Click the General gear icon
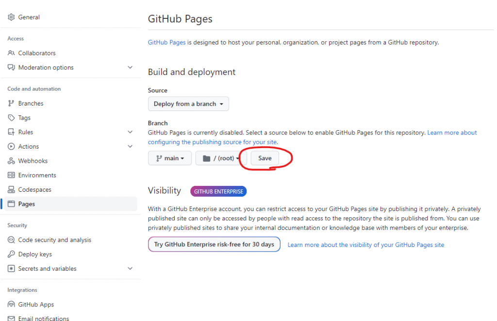Screen dimensions: 497x321 [x=11, y=17]
